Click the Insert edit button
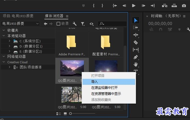 [165, 5]
